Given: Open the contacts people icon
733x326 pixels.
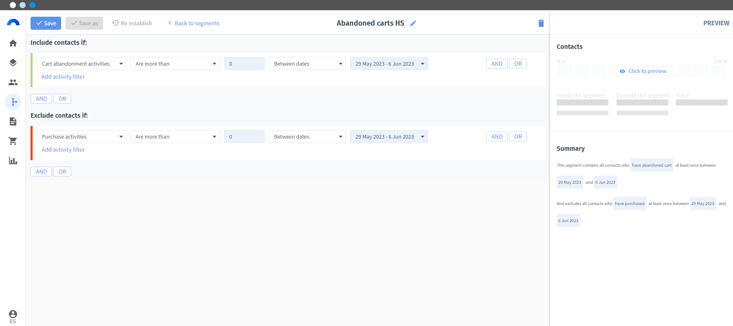Looking at the screenshot, I should 13,82.
